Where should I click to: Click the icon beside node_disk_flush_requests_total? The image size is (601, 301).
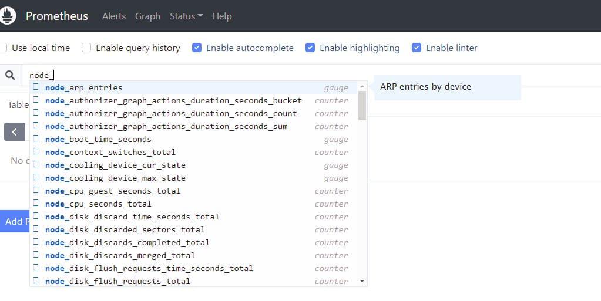click(36, 281)
